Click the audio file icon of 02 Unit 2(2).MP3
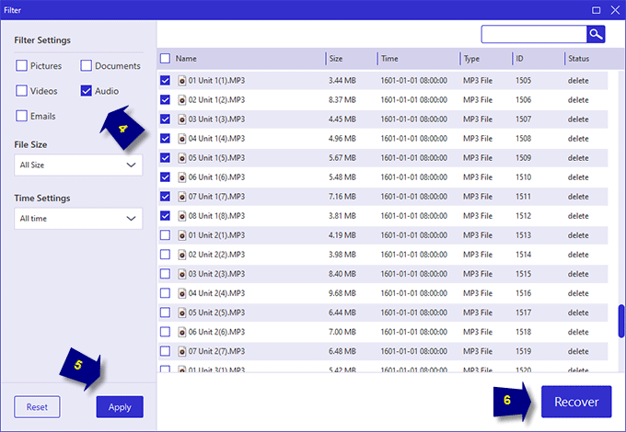This screenshot has height=432, width=626. 182,255
